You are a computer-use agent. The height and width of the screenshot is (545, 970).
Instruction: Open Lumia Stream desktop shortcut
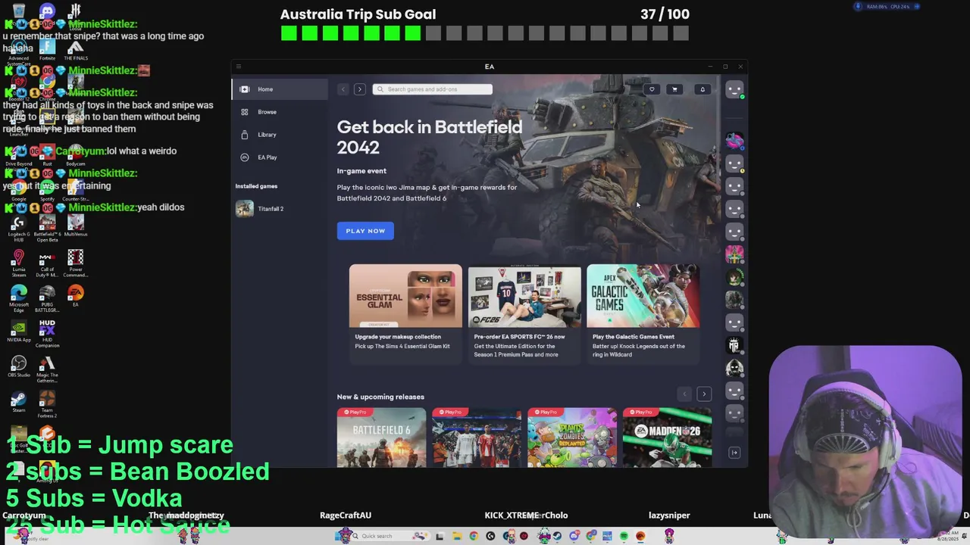pyautogui.click(x=19, y=263)
